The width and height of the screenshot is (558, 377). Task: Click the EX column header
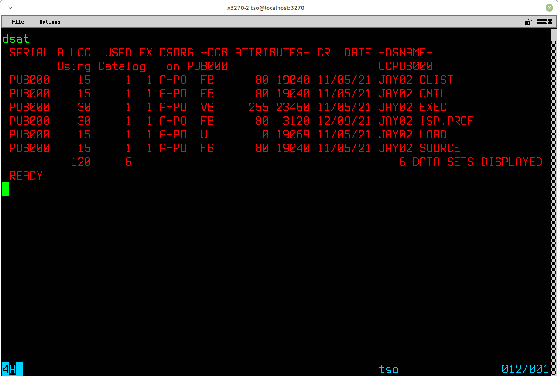[x=146, y=53]
